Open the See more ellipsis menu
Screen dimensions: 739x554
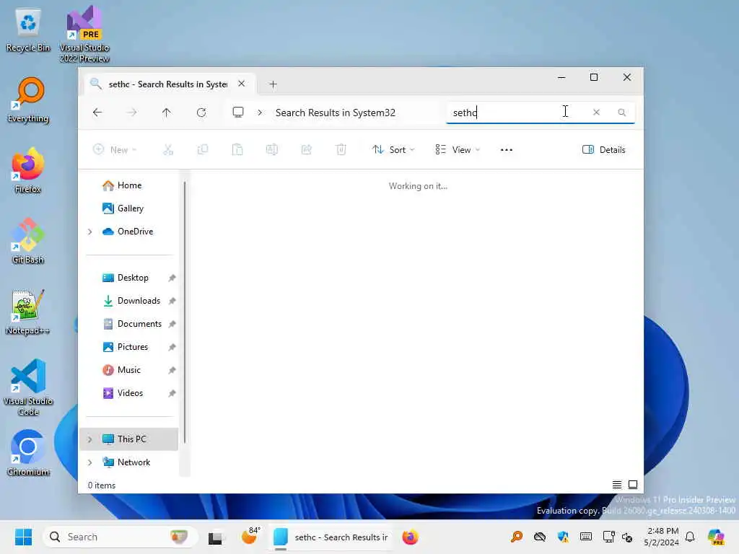(x=507, y=150)
